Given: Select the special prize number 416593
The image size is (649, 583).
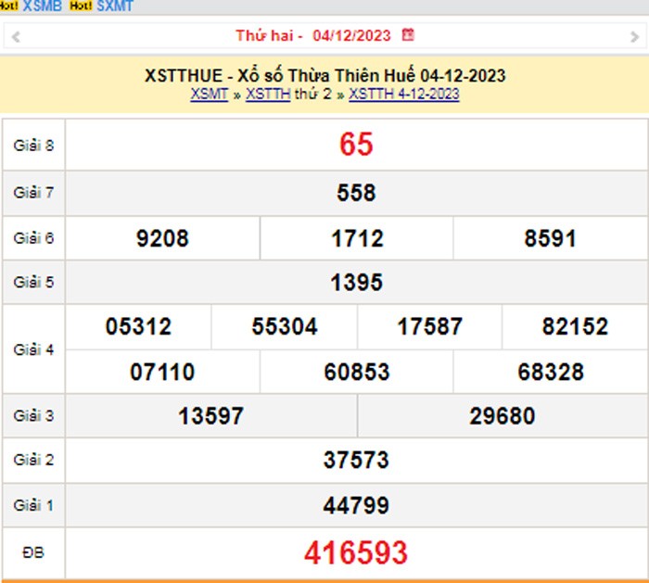Looking at the screenshot, I should tap(356, 553).
